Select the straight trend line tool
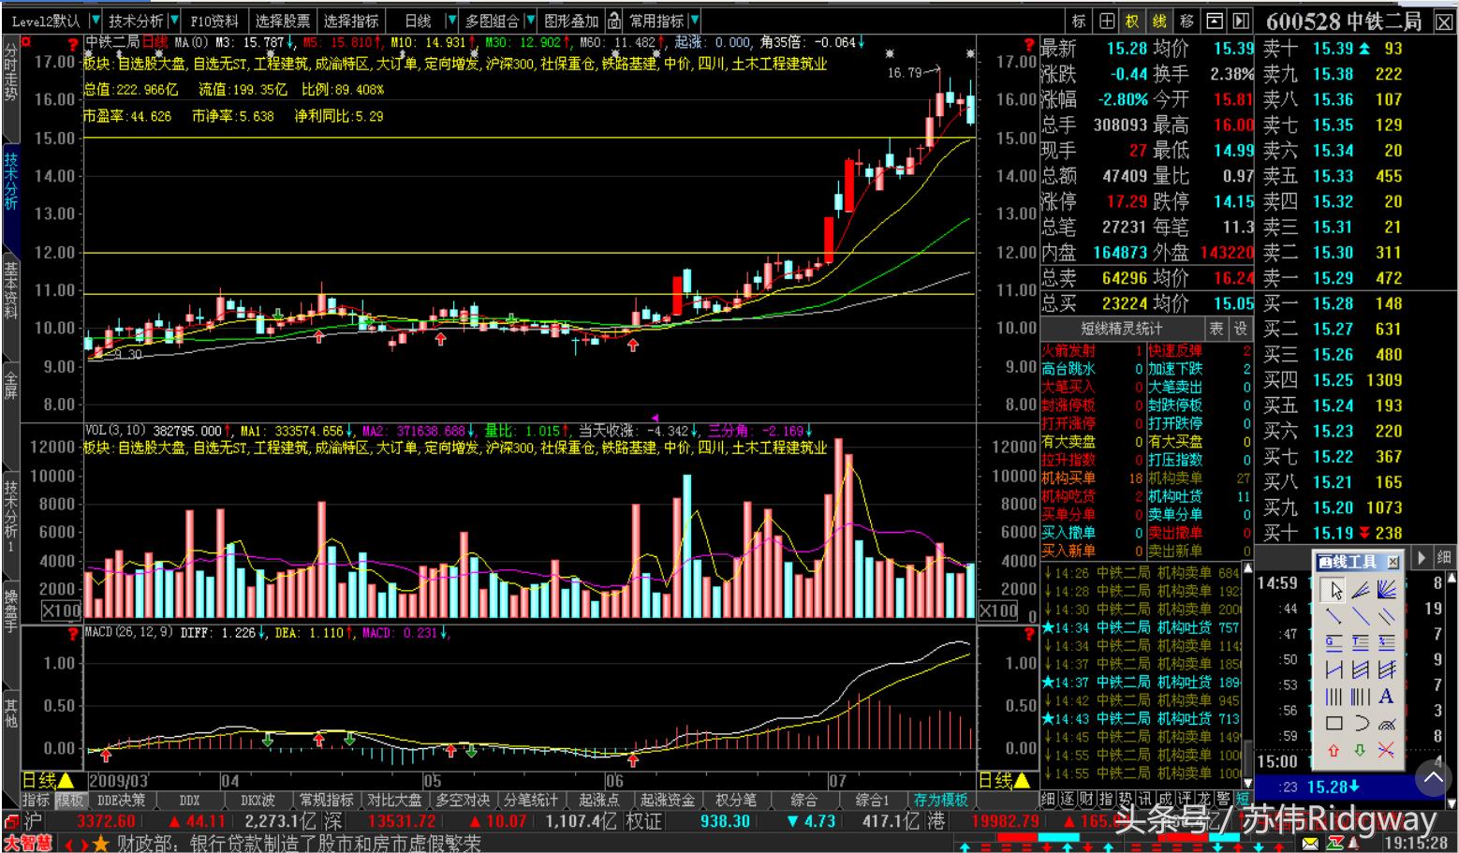 point(1361,616)
